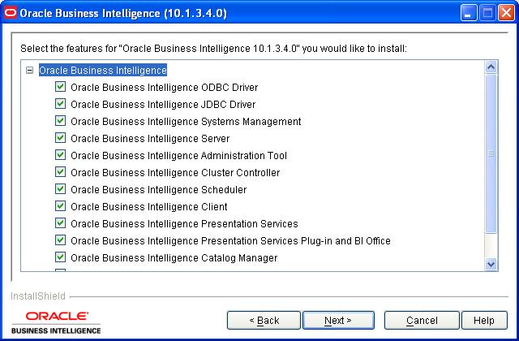Deselect the Scheduler feature checkbox
519x341 pixels.
point(60,189)
